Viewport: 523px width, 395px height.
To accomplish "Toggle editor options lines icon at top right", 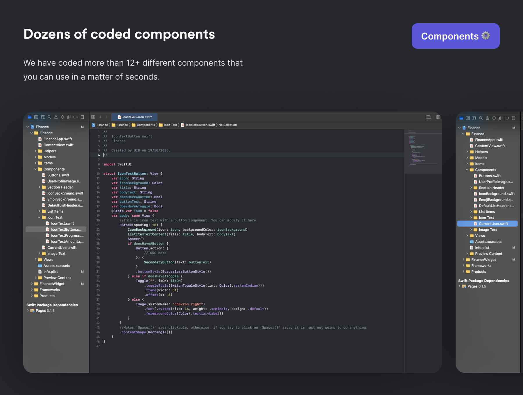I will (x=429, y=117).
